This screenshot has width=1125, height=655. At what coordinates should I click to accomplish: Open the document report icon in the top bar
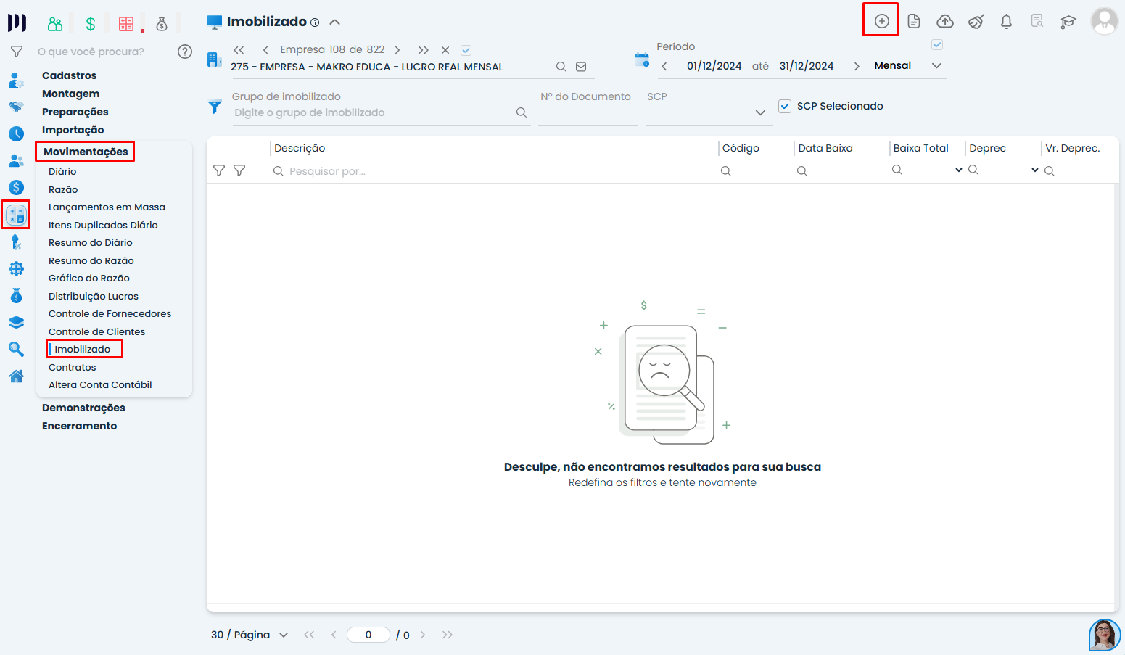[914, 21]
